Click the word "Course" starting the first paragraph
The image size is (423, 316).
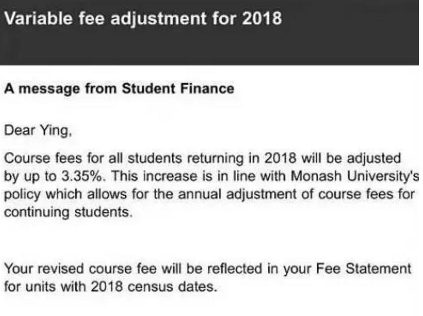(27, 158)
